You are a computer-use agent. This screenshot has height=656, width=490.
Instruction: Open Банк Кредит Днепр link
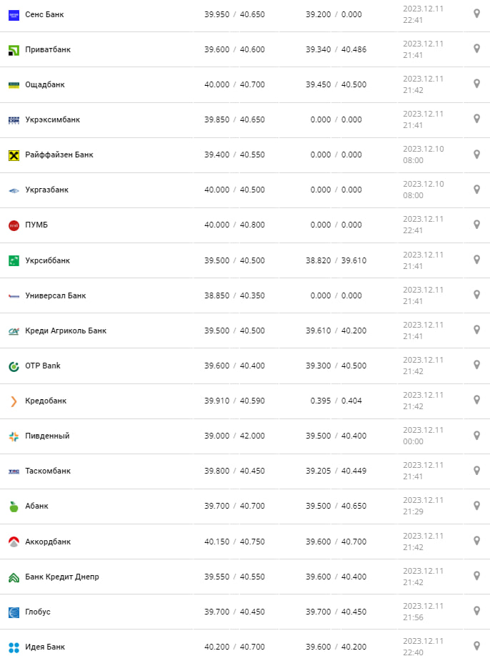62,577
